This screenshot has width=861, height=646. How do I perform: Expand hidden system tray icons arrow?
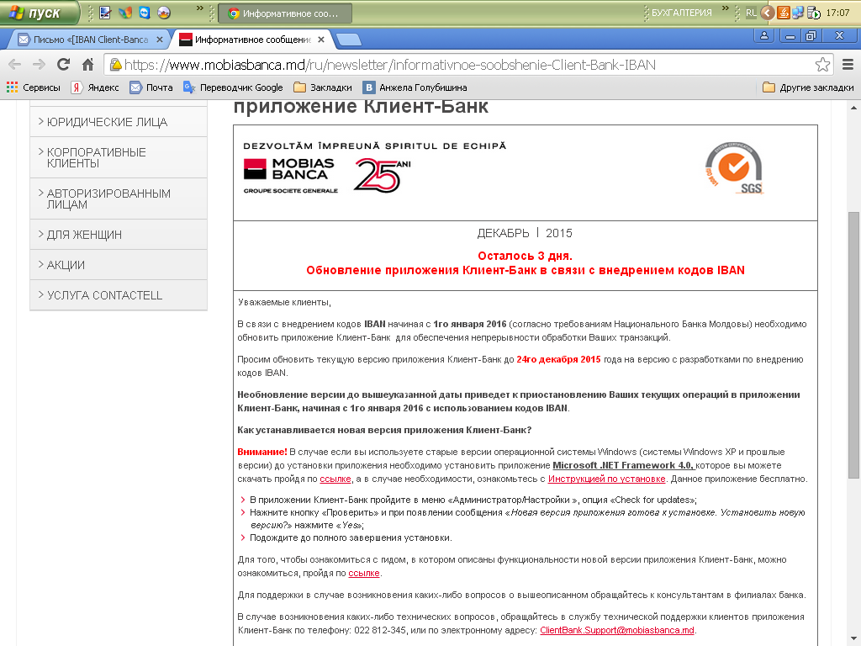768,13
